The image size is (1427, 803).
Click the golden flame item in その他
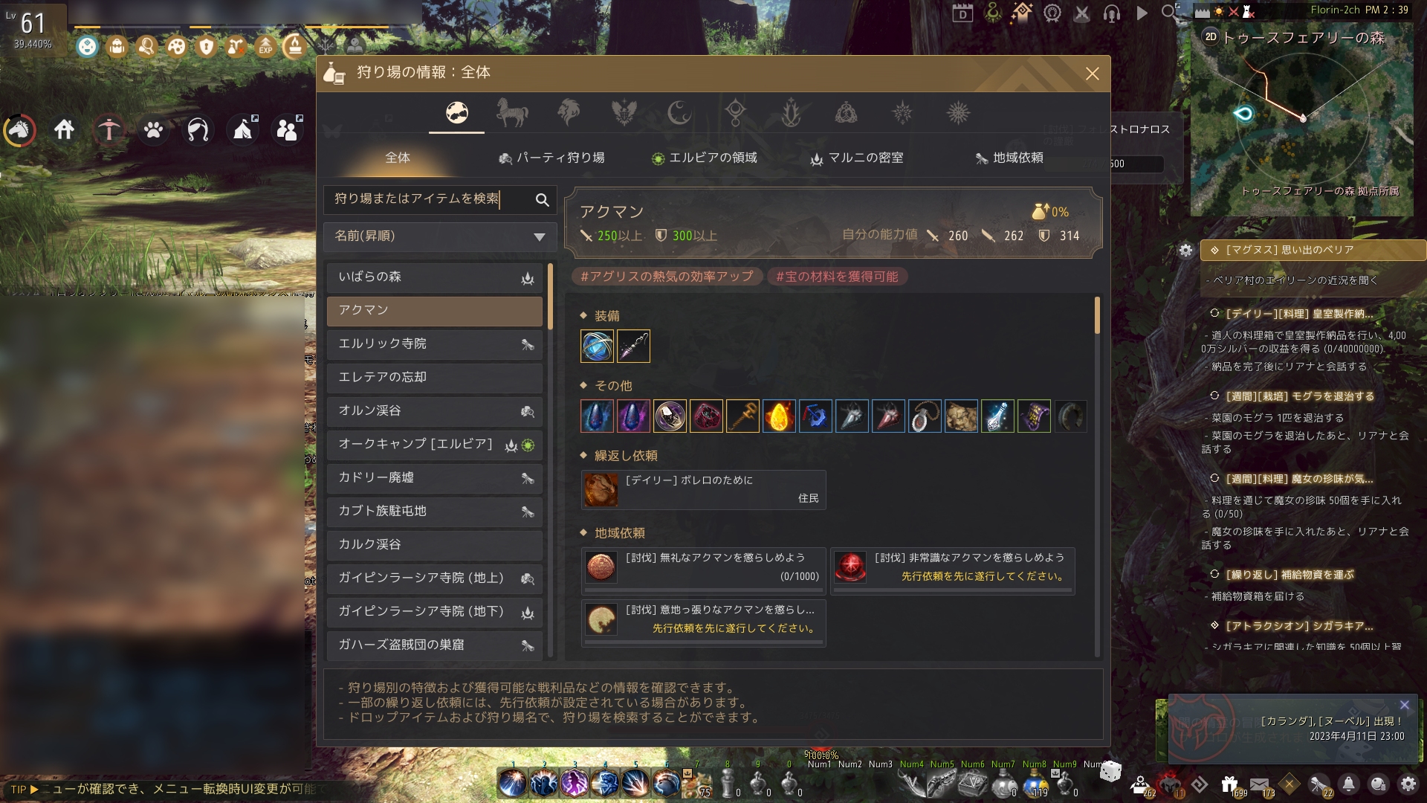[779, 416]
